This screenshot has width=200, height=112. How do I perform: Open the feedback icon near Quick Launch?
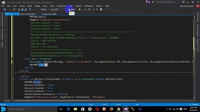(x=153, y=2)
